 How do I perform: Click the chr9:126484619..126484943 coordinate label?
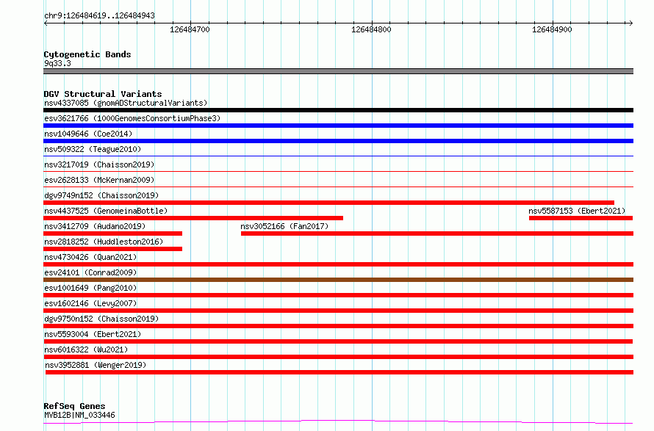click(99, 16)
